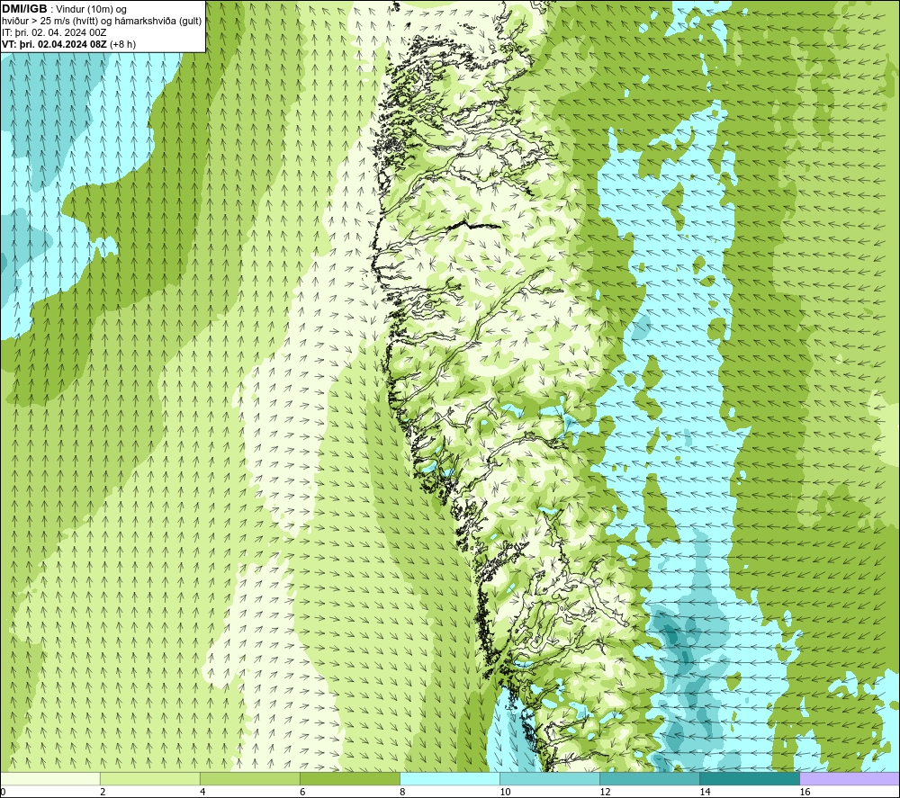
Task: Pick the dark teal 14–16 legend swatch
Action: pyautogui.click(x=750, y=778)
